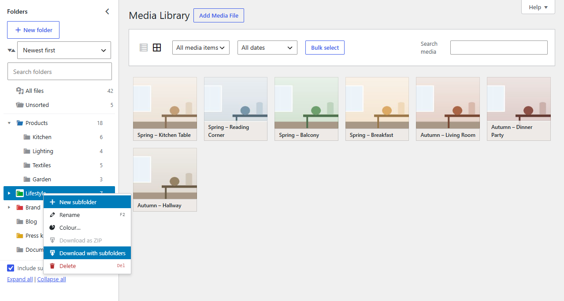The width and height of the screenshot is (564, 301).
Task: Open the Newest first sort dropdown
Action: tap(64, 50)
